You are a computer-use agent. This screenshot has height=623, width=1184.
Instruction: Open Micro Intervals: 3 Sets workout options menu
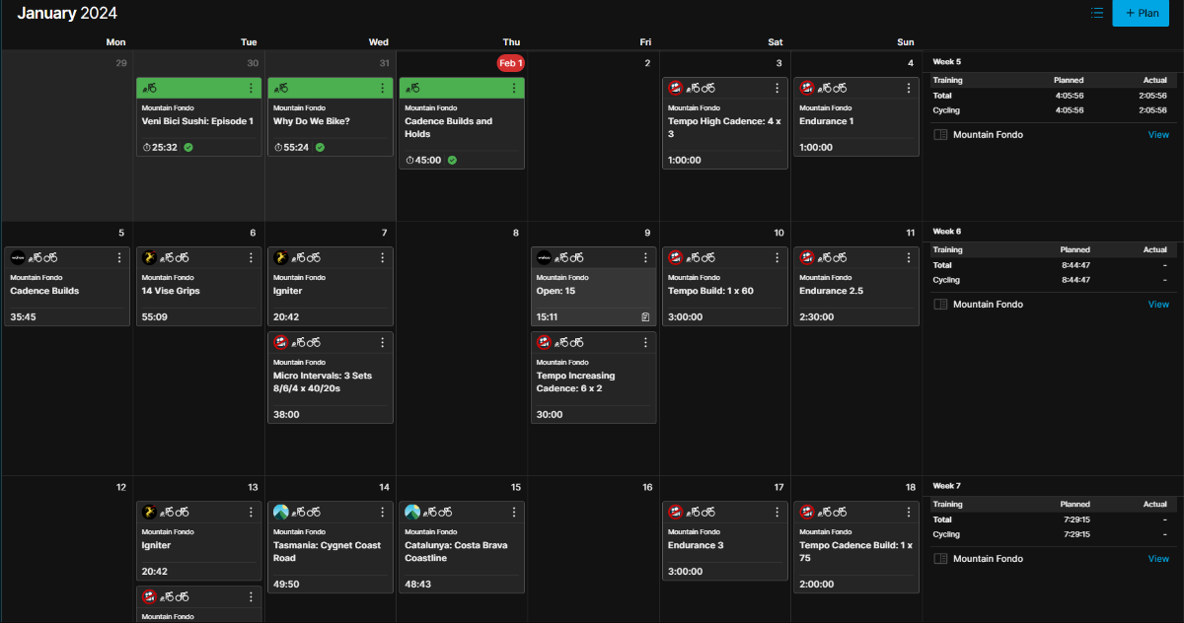382,343
